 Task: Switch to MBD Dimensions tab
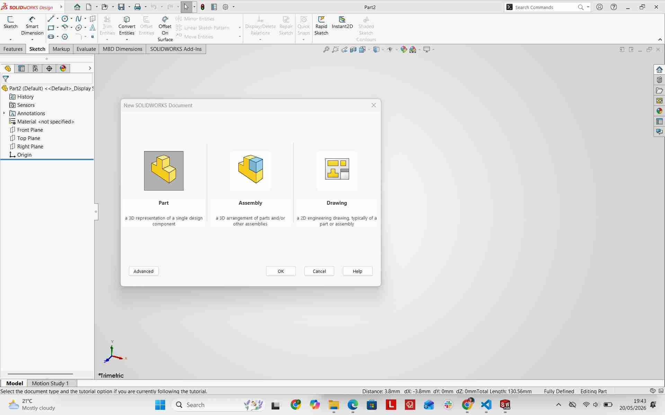[123, 49]
